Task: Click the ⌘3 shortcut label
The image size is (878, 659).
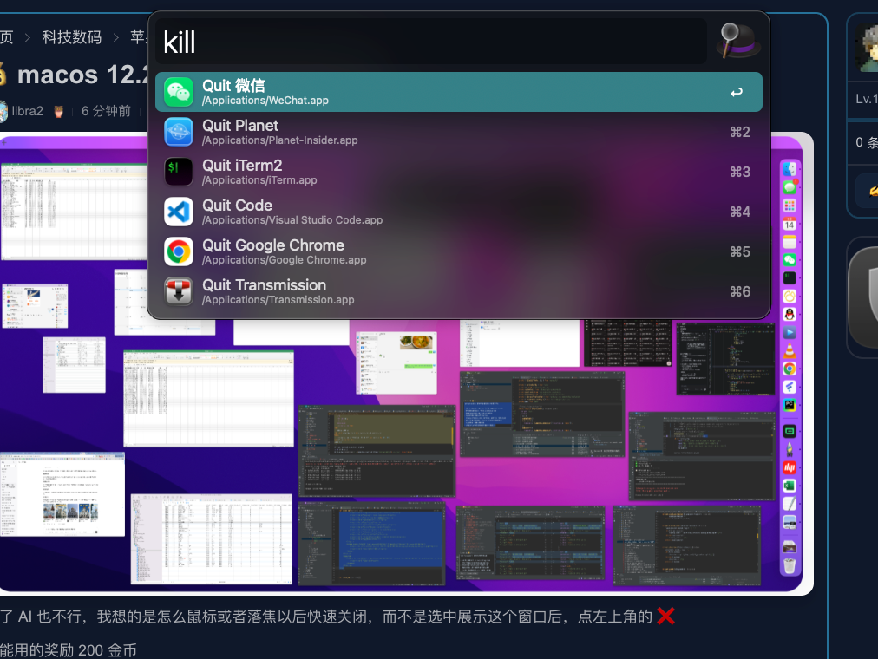Action: [x=740, y=172]
